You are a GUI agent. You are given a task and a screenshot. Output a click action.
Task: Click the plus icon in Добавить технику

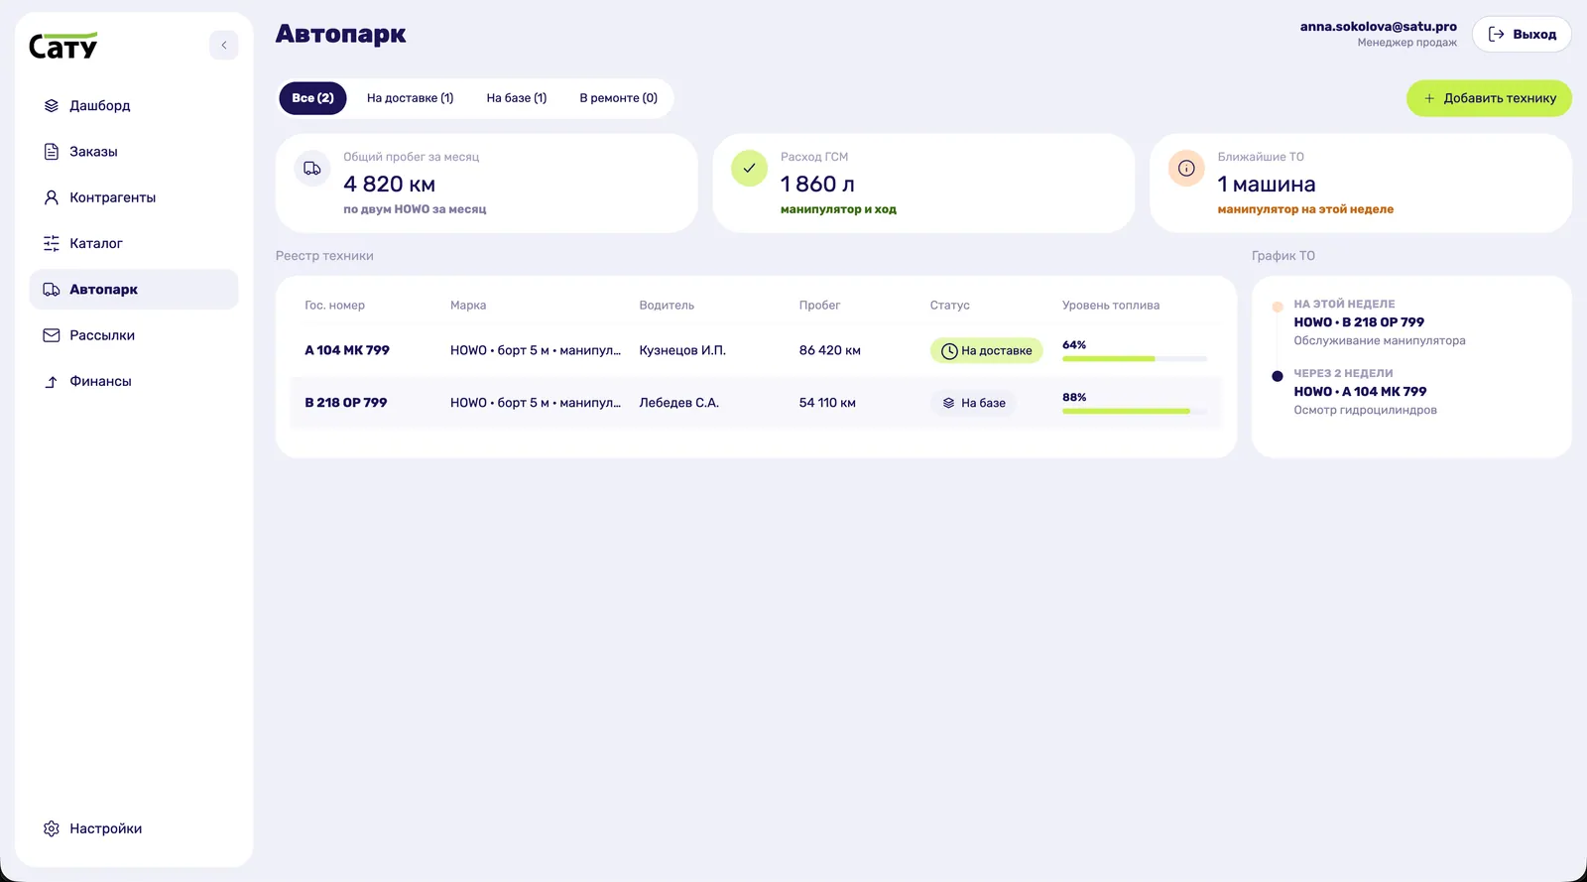click(1429, 98)
